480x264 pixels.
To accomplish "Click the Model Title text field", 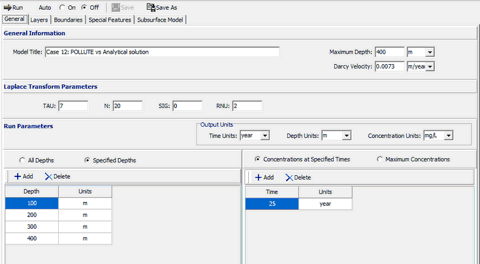I will [x=161, y=52].
